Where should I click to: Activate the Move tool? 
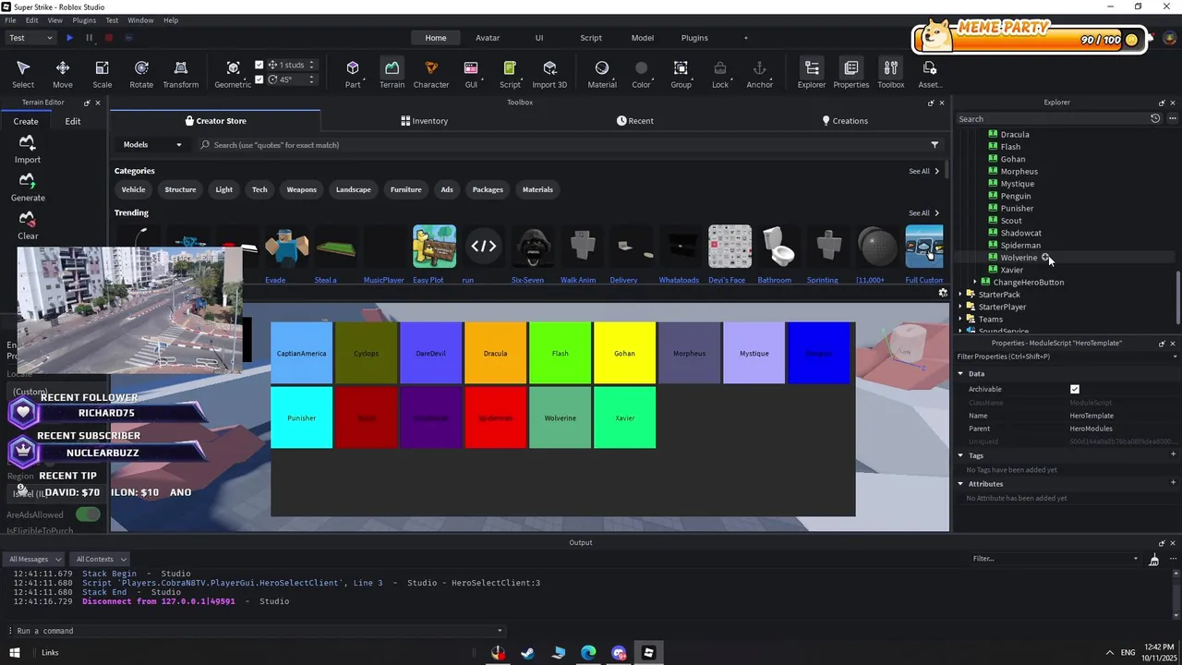point(63,74)
